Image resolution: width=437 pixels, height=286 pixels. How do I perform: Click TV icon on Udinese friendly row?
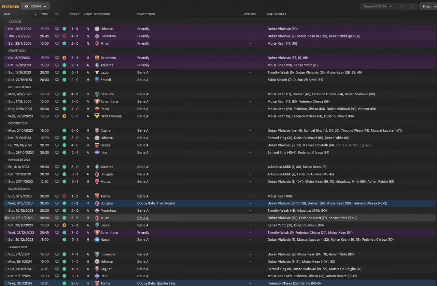57,29
